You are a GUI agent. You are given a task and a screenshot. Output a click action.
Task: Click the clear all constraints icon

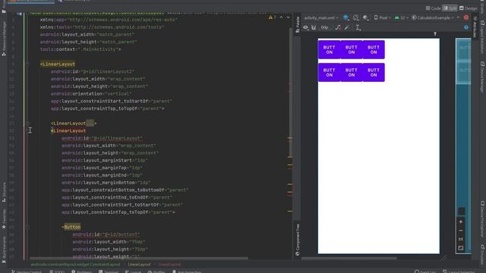pos(338,27)
